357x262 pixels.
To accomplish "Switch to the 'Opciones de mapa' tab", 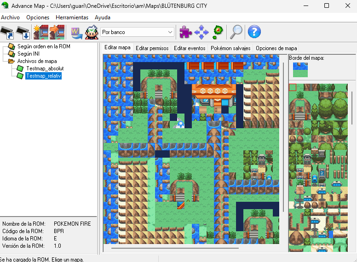I will (276, 48).
